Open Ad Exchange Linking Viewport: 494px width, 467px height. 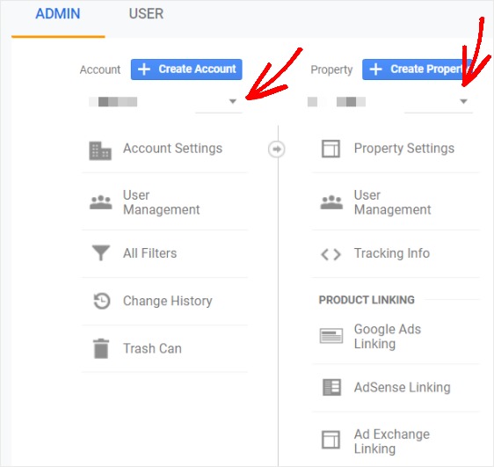click(x=392, y=441)
